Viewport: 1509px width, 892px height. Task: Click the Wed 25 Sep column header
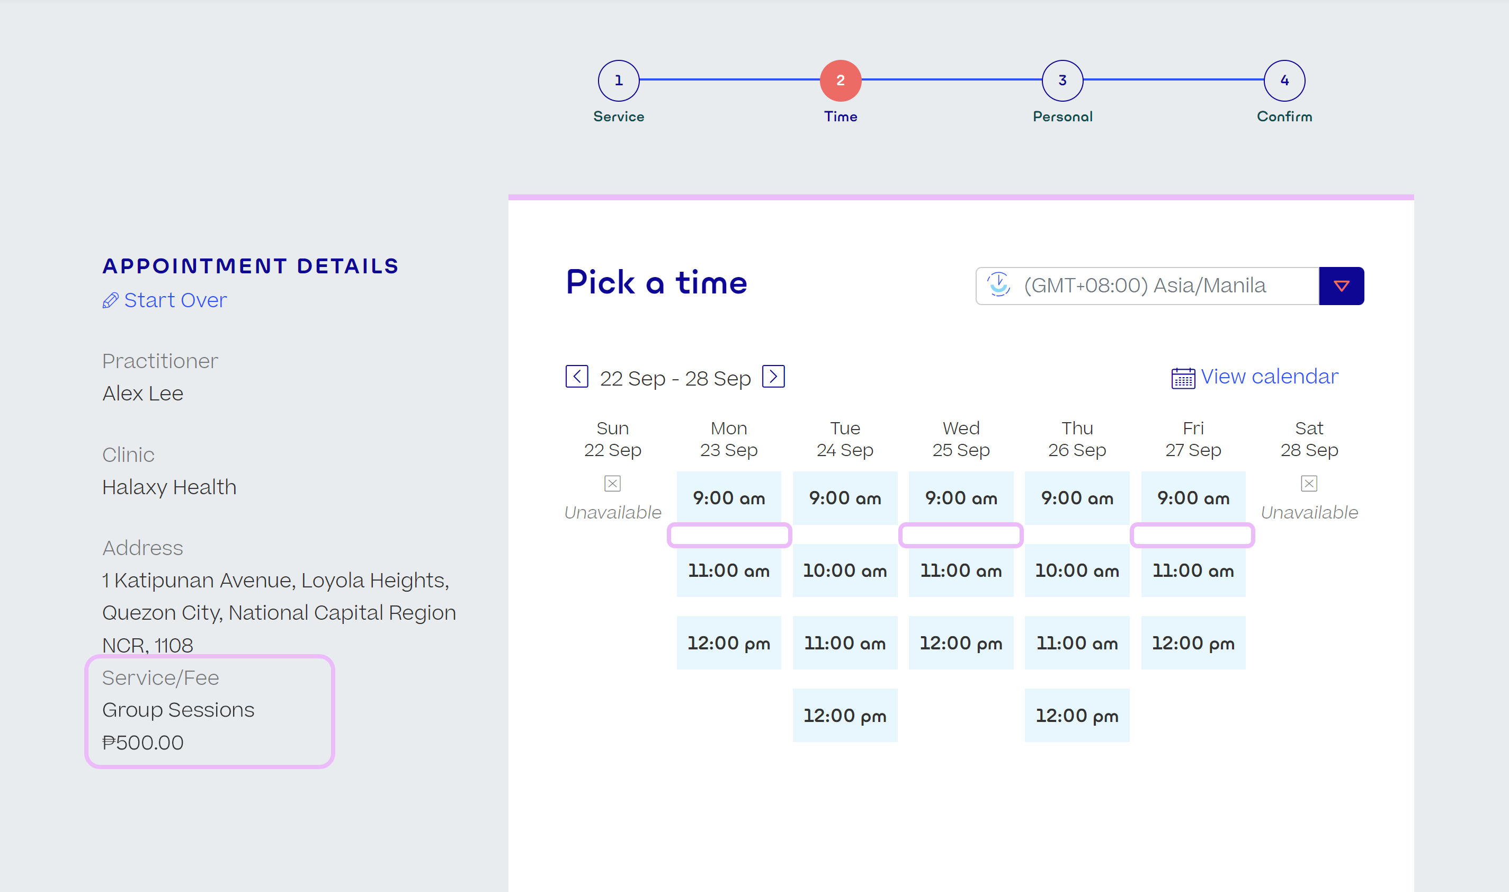(x=960, y=439)
